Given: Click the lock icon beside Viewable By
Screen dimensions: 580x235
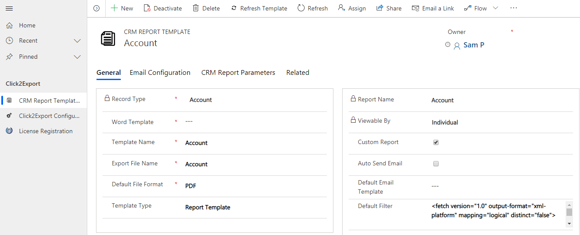Looking at the screenshot, I should pos(353,121).
